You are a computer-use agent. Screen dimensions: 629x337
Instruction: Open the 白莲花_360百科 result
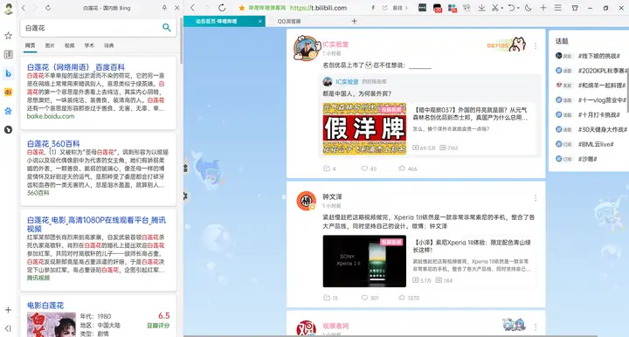(53, 143)
